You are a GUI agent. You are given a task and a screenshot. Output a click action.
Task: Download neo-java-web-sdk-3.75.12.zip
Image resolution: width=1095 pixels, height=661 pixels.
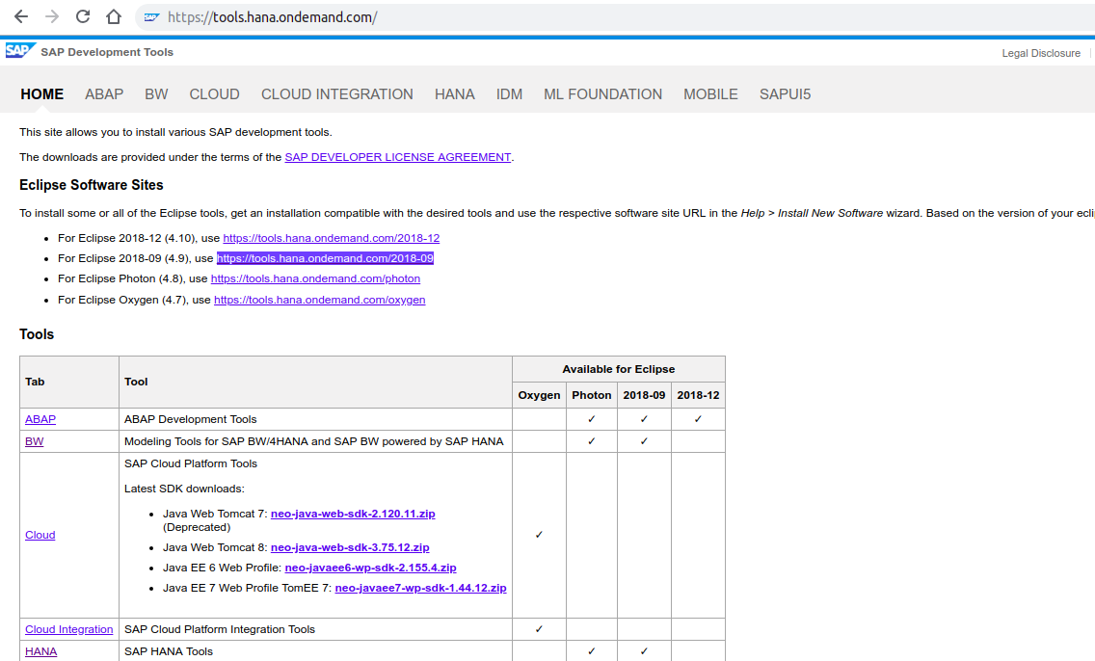(350, 547)
